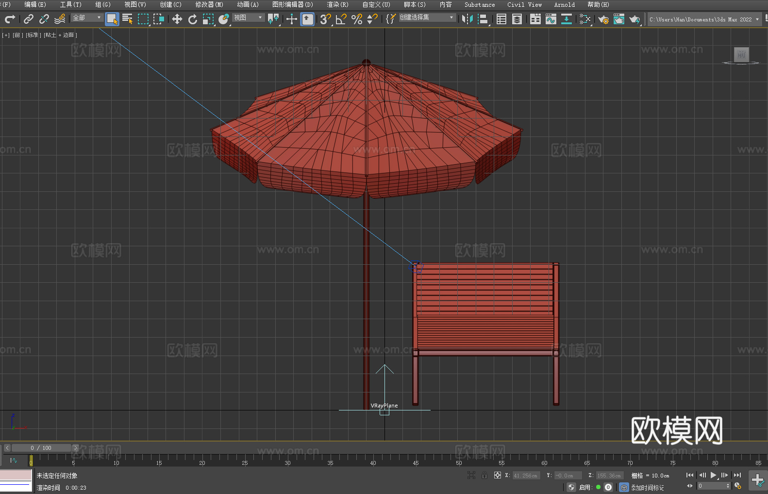Click the Redo arrow icon
This screenshot has width=768, height=494.
point(10,19)
